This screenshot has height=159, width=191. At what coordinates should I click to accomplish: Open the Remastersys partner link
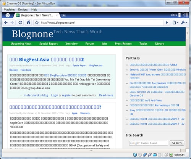(154, 105)
